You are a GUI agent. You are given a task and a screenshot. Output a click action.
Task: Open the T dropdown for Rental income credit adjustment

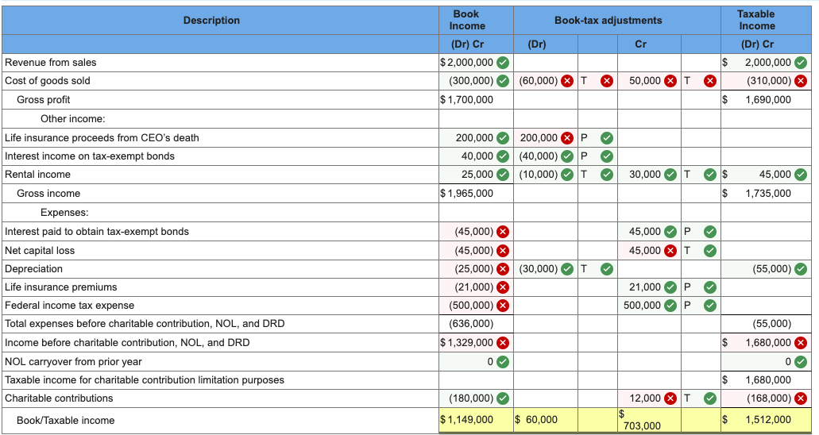701,175
